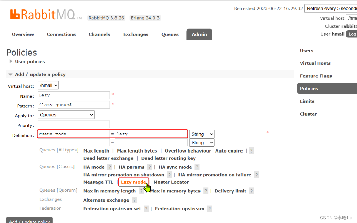Open help icon next to Delivery limit
Image resolution: width=357 pixels, height=223 pixels.
click(251, 191)
